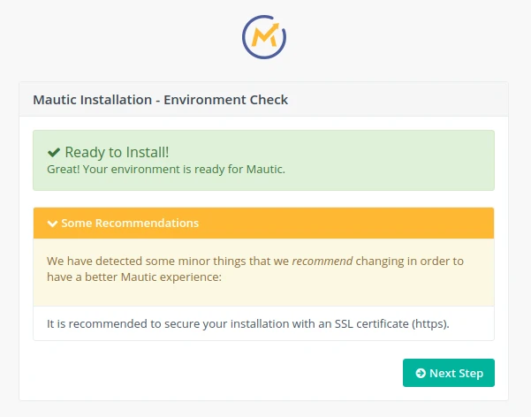Click the 'Some Recommendations' header label
Screen dimensions: 531x417
130,223
